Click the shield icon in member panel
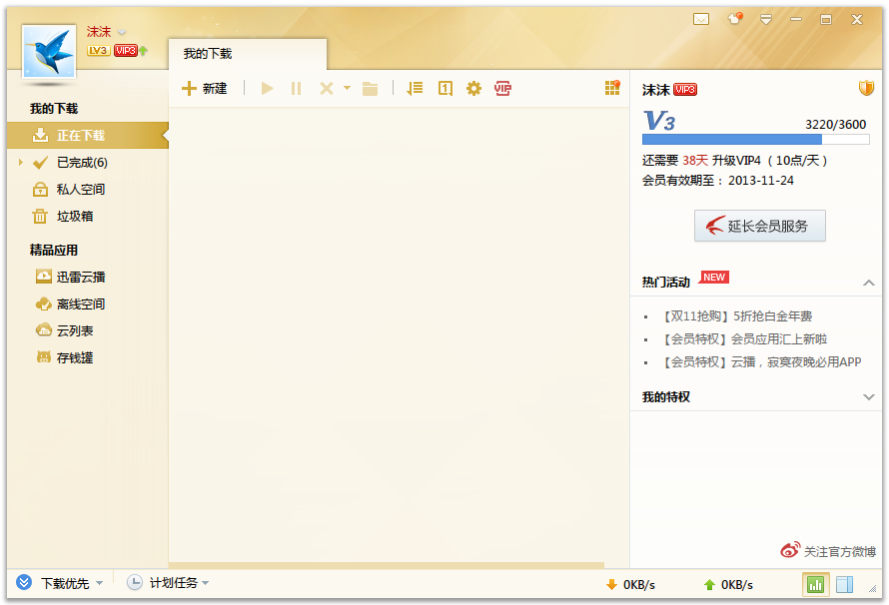 pos(866,88)
